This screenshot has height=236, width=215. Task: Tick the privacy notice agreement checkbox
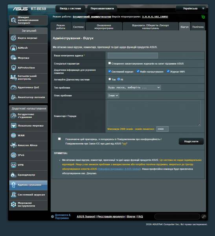click(59, 139)
